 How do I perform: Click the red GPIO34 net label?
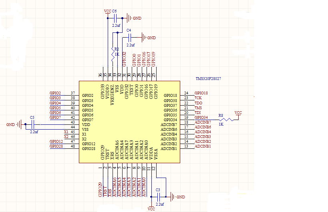click(201, 117)
